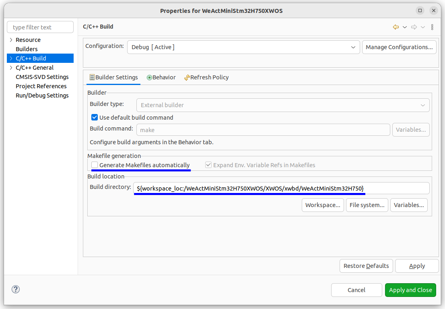Click the File system... button
Image resolution: width=445 pixels, height=309 pixels.
click(367, 205)
